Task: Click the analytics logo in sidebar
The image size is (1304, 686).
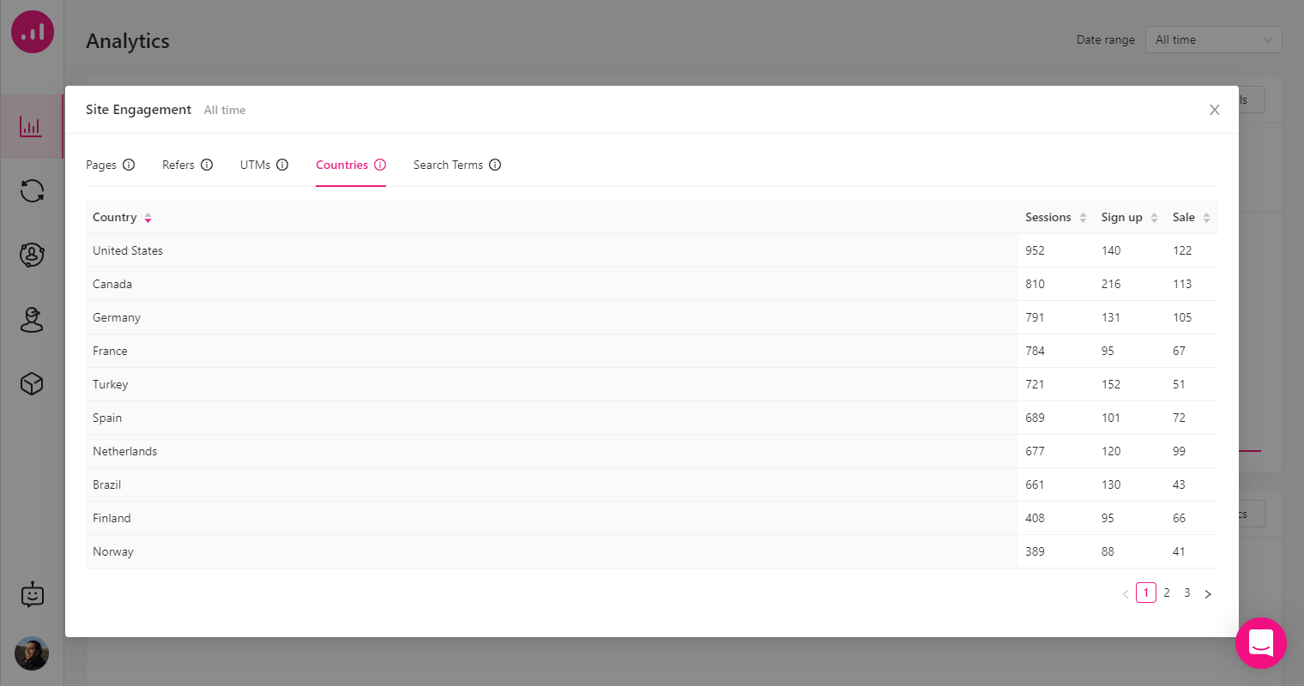Action: tap(33, 32)
